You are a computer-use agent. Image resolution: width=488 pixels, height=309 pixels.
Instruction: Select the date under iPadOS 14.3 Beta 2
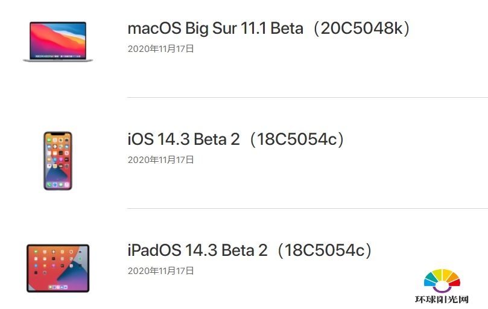(161, 271)
